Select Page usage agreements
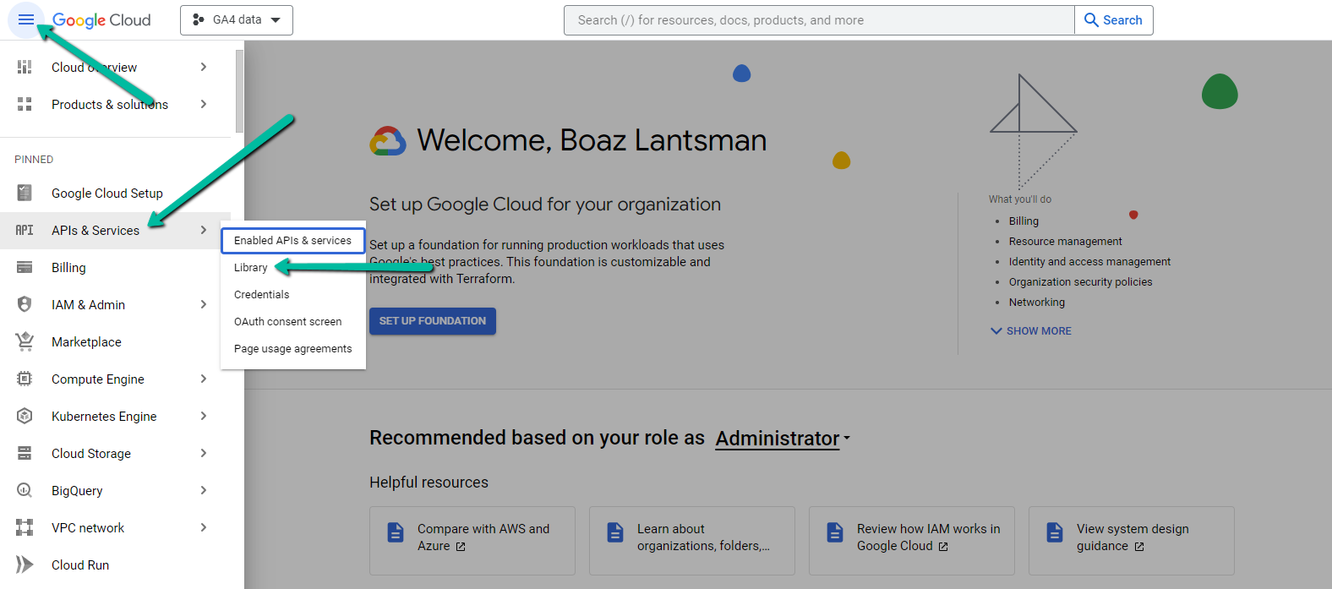The image size is (1332, 589). [292, 349]
